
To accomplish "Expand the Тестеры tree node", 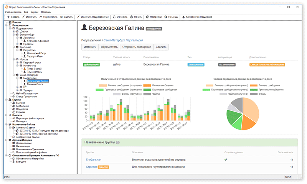I will 17,90.
